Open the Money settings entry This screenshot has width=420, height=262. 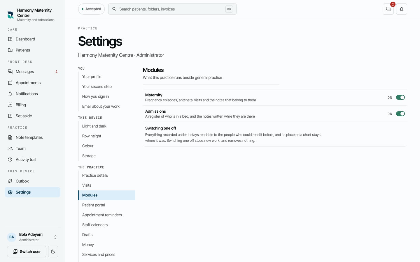click(107, 245)
